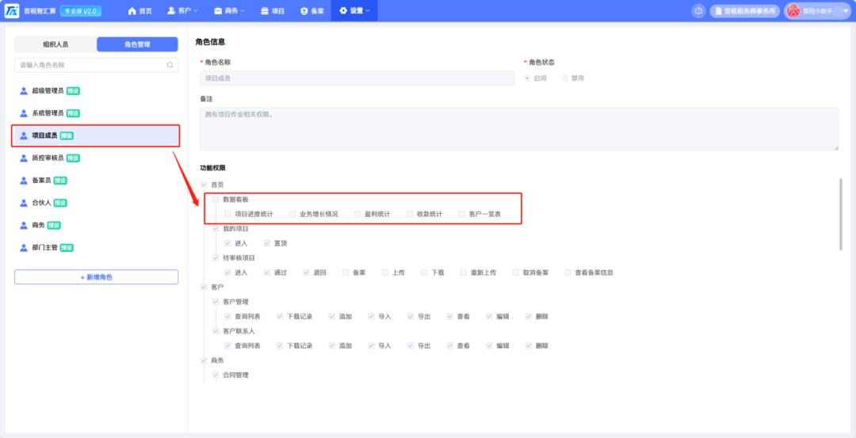Click the 预设 tag next to 超级管理员

(x=73, y=91)
